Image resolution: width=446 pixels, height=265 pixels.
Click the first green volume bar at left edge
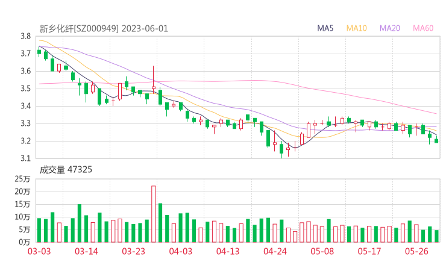pyautogui.click(x=39, y=230)
